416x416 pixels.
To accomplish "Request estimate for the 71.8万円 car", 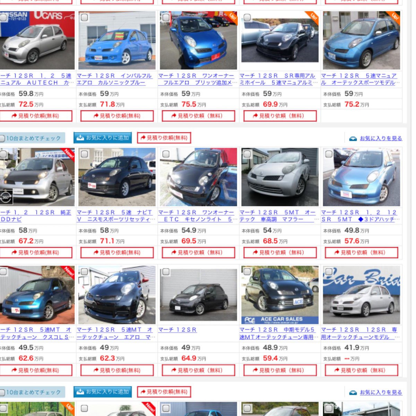I will (x=117, y=116).
